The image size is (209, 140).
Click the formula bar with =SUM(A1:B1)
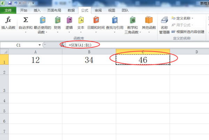tap(137, 45)
